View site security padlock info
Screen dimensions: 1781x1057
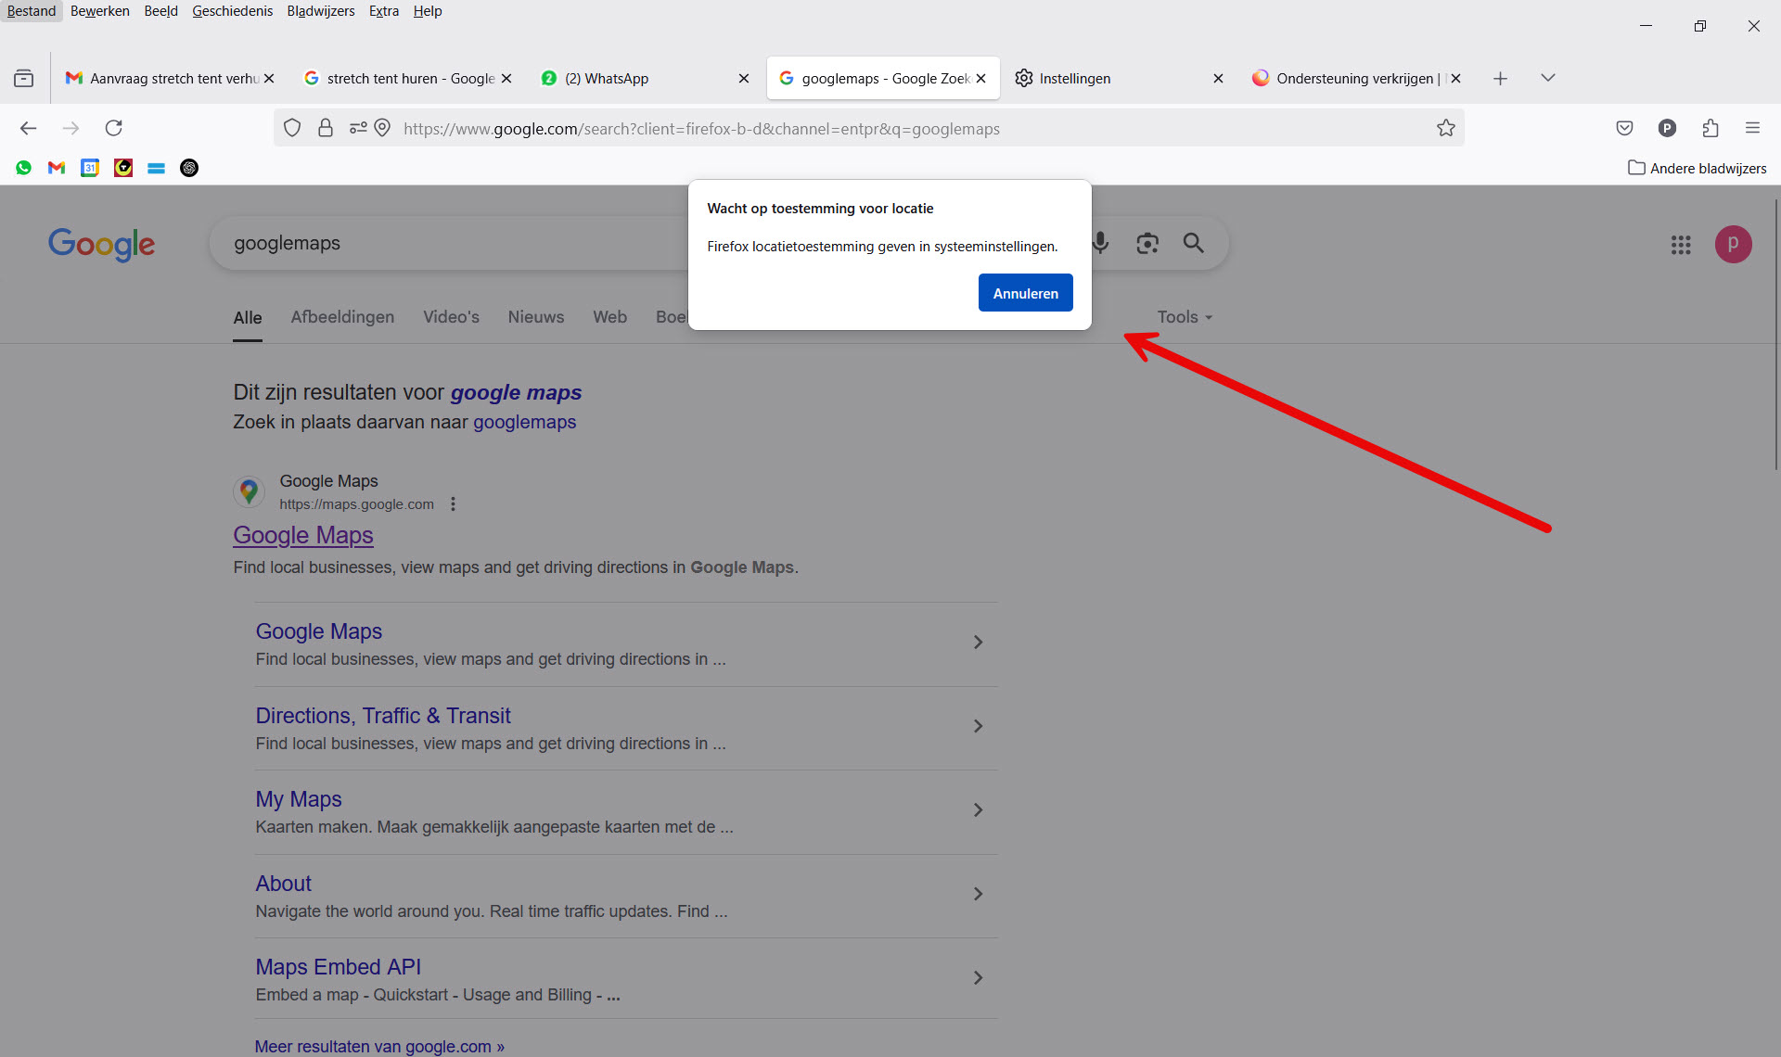coord(325,128)
